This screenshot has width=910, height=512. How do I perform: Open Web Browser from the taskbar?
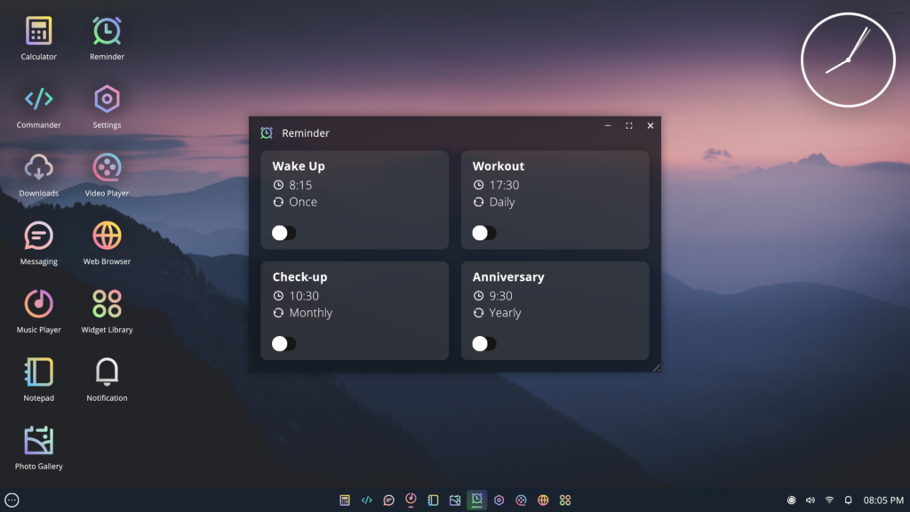pos(542,500)
